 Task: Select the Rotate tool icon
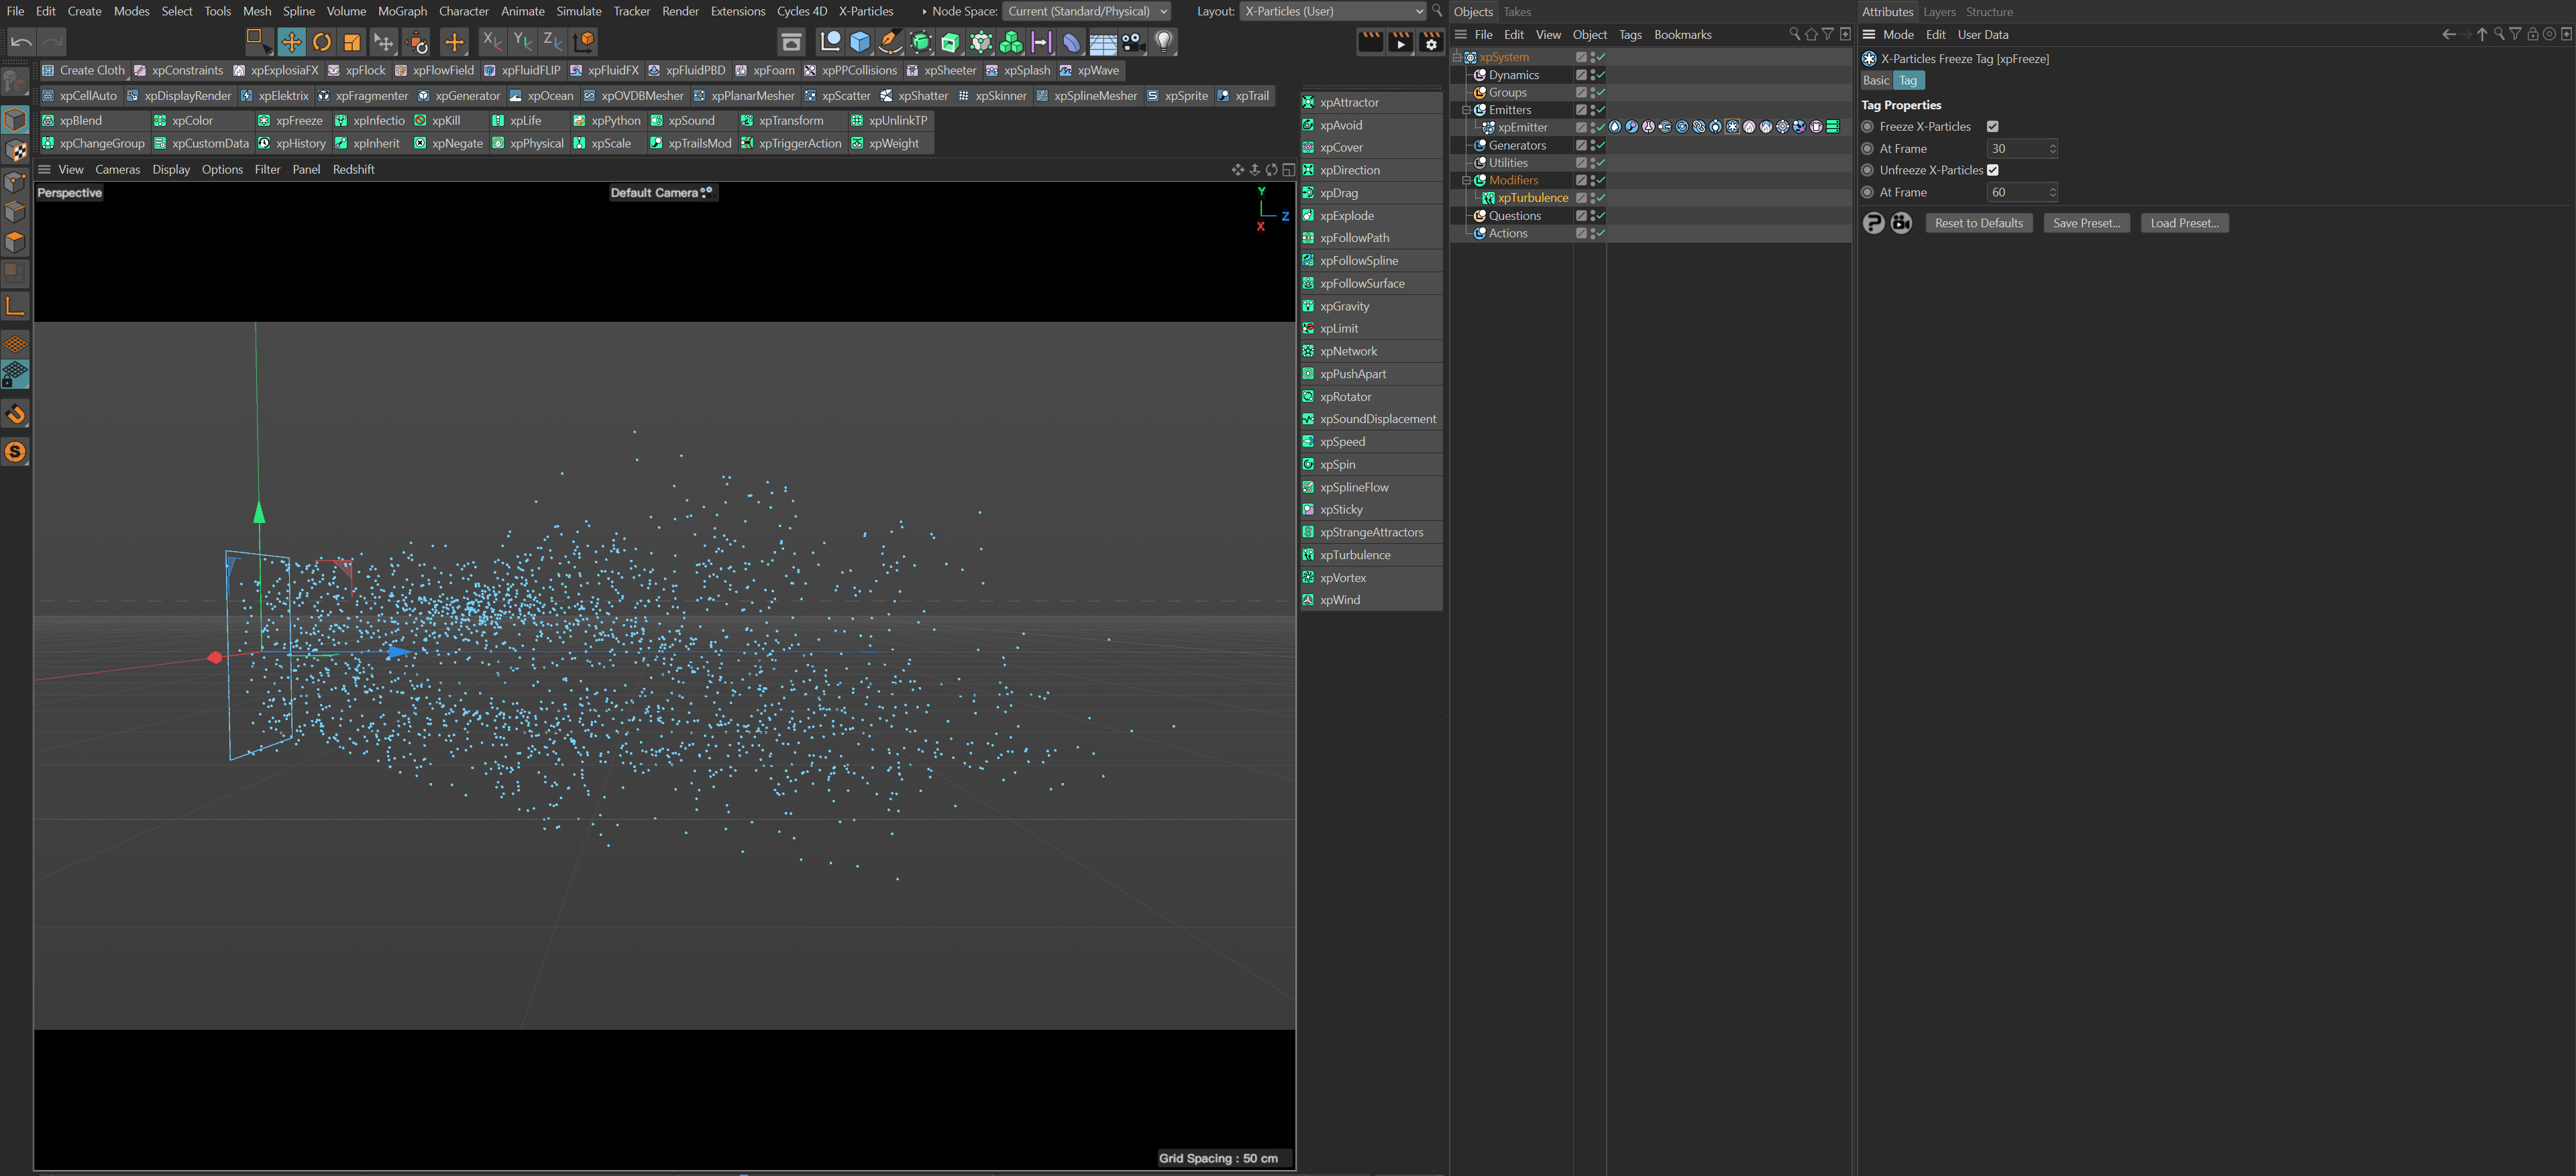coord(322,42)
